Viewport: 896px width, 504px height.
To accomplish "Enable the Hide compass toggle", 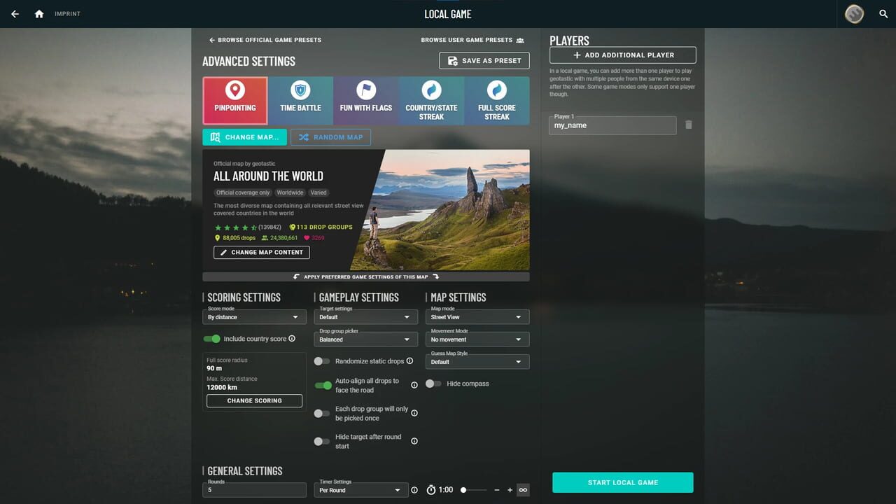I will click(433, 384).
